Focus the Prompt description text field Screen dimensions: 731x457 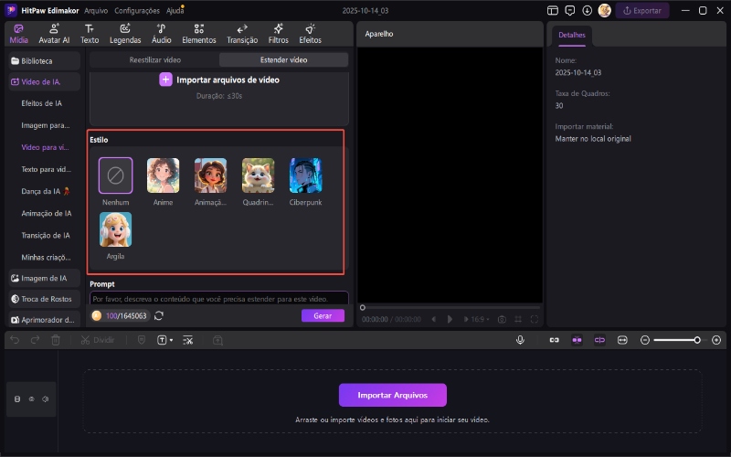pyautogui.click(x=219, y=299)
